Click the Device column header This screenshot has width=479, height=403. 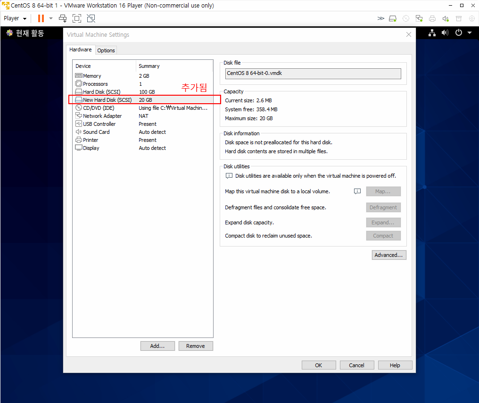point(104,66)
